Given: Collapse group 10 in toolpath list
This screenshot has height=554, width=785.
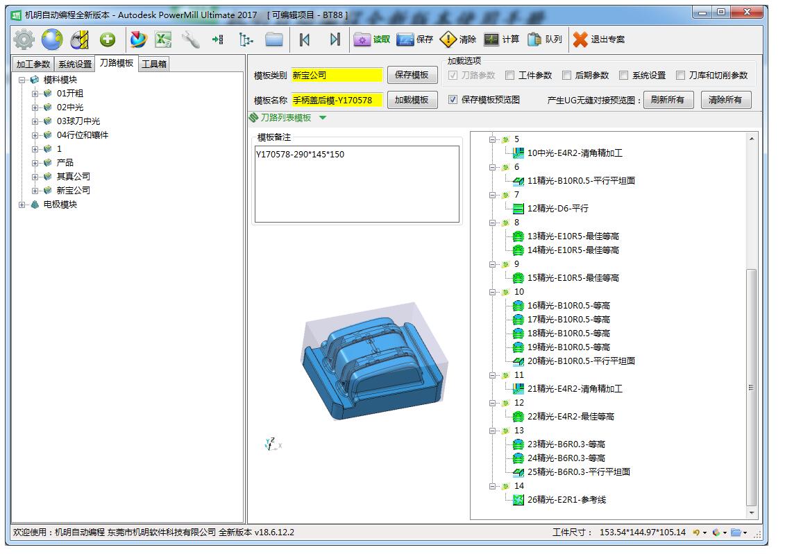Looking at the screenshot, I should (x=493, y=292).
